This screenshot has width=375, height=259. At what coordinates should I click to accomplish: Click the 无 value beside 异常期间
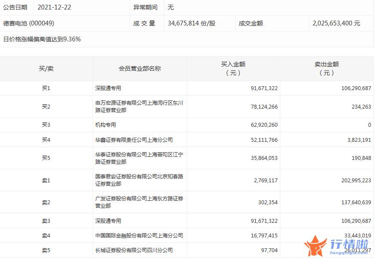(170, 7)
